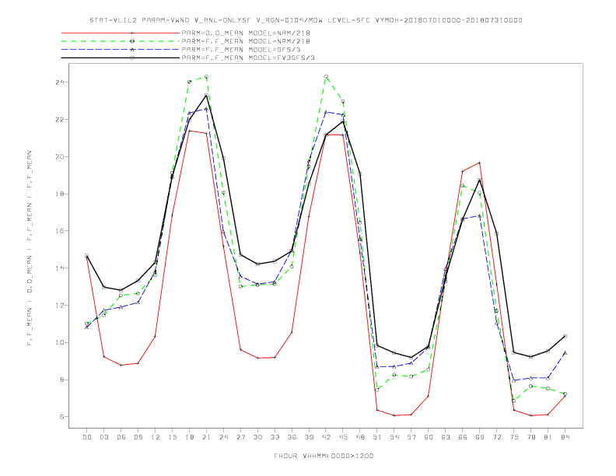
Task: Click x-axis tick label 60
Action: point(429,437)
